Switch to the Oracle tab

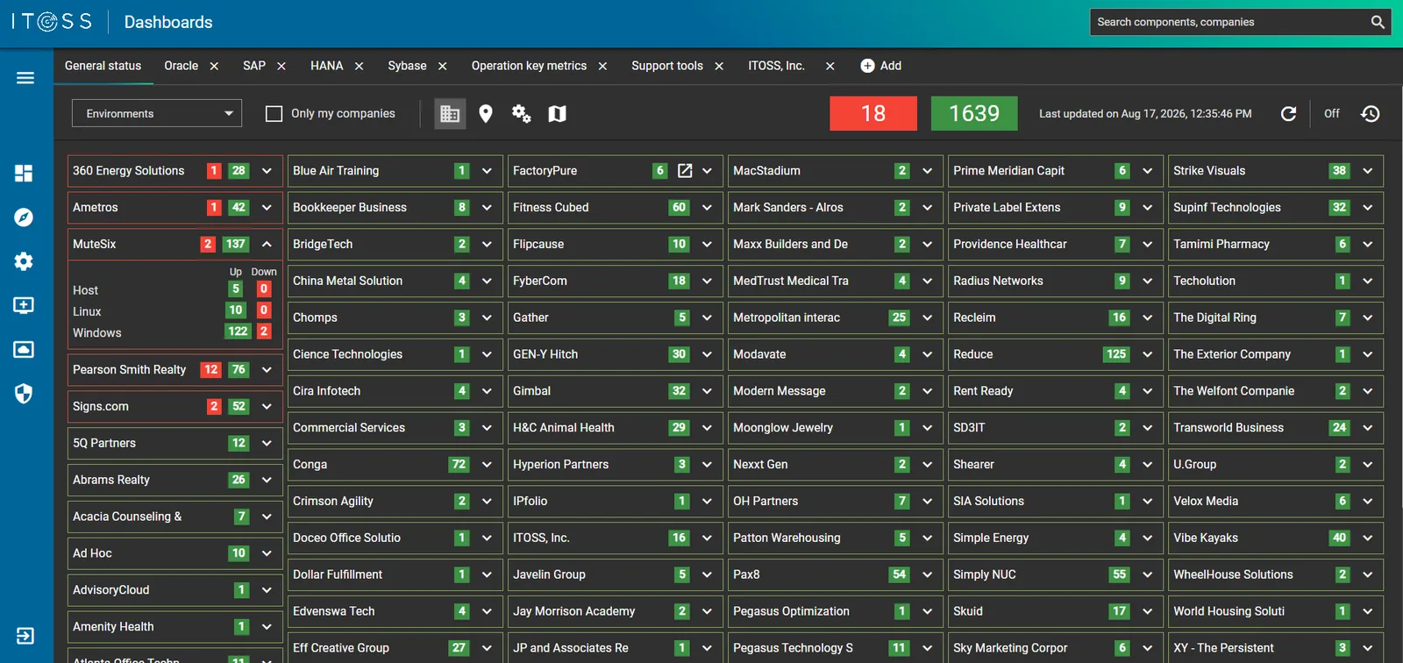coord(181,66)
